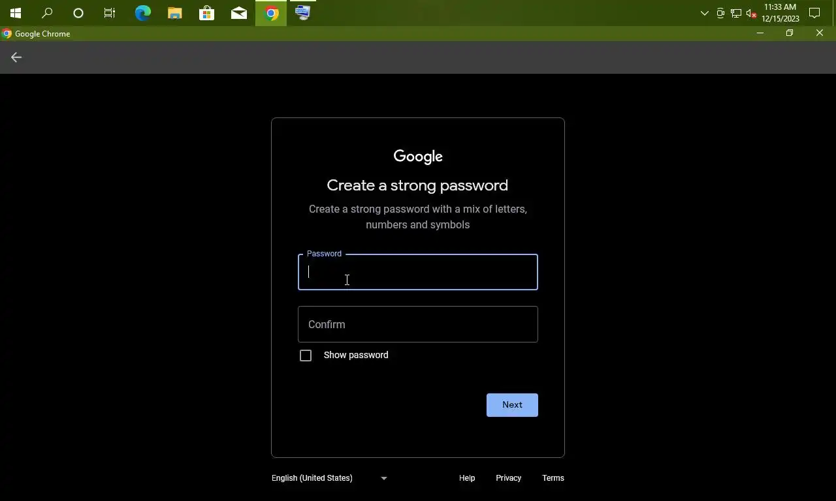Screen dimensions: 836x501
Task: Open the clock and date flyout
Action: [x=780, y=13]
